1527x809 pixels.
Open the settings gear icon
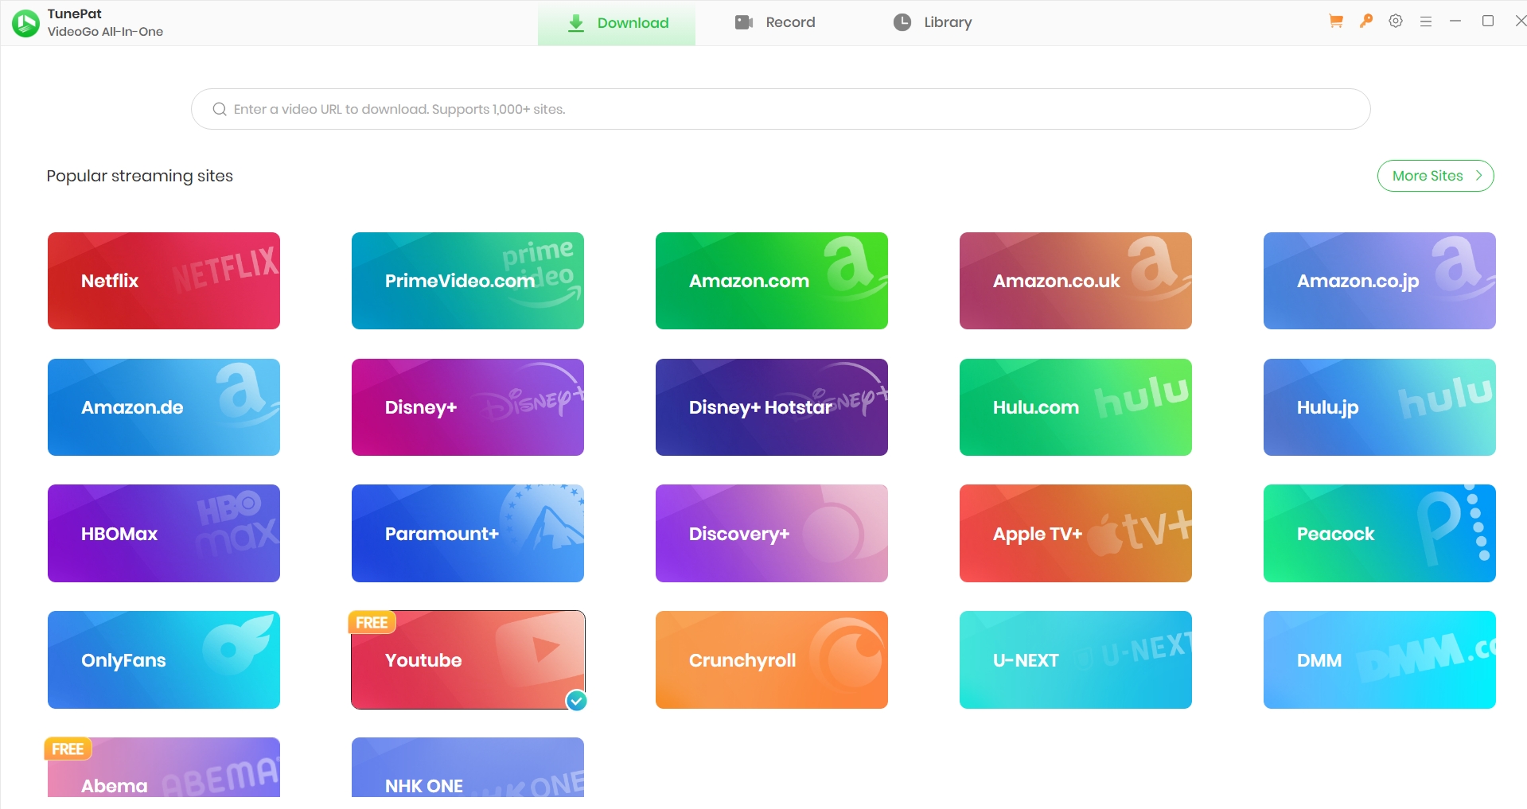click(1395, 21)
